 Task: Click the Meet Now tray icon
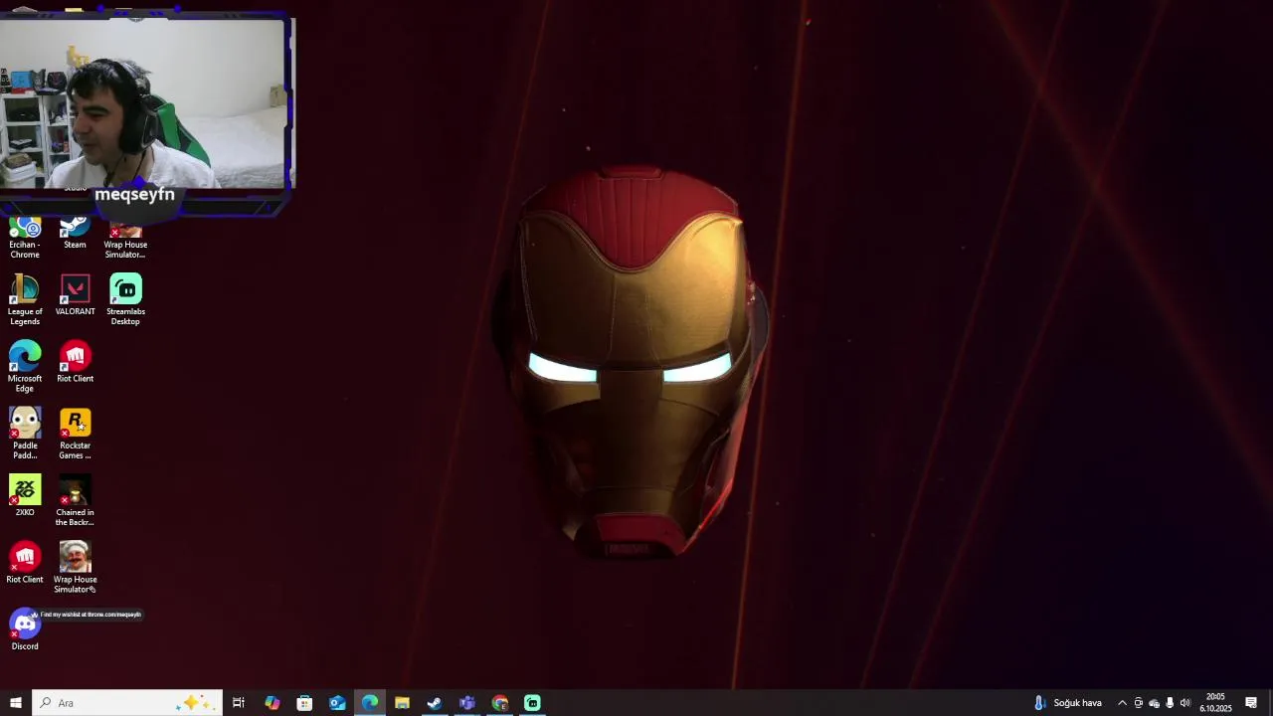point(1139,703)
